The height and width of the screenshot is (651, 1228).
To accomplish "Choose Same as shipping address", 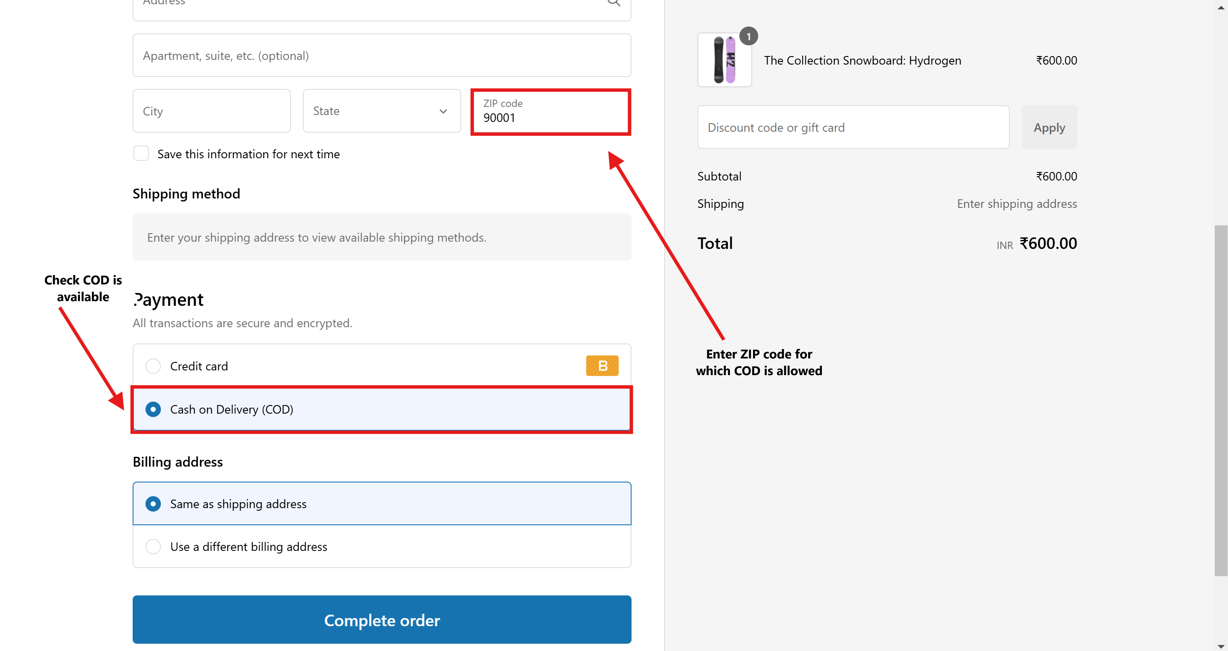I will tap(153, 504).
